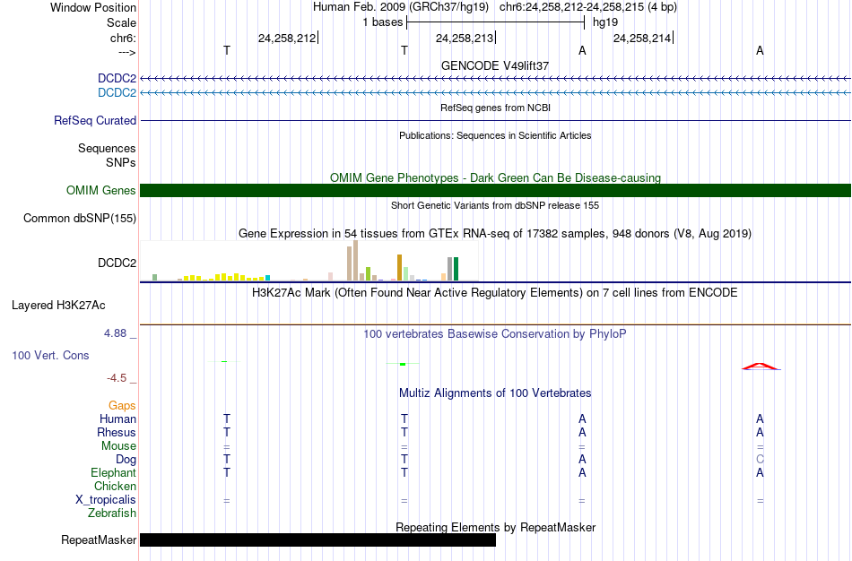
Task: Click the Zebrafish species row label
Action: (112, 513)
